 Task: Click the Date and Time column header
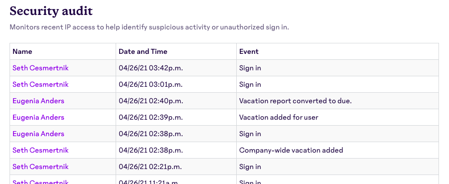[143, 51]
